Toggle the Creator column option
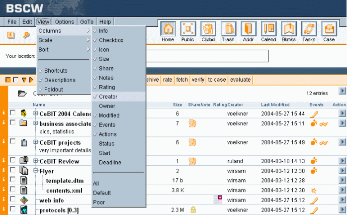Image resolution: width=347 pixels, height=215 pixels. [108, 97]
